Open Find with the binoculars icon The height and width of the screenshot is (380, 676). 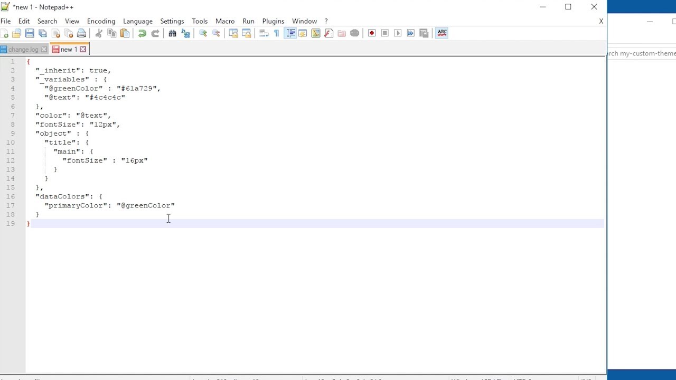pyautogui.click(x=172, y=33)
